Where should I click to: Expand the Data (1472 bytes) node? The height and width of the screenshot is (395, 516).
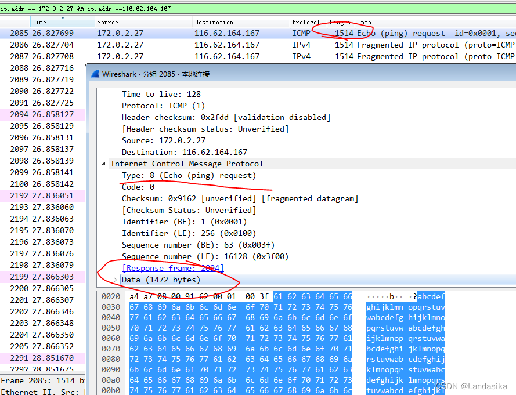pyautogui.click(x=115, y=280)
